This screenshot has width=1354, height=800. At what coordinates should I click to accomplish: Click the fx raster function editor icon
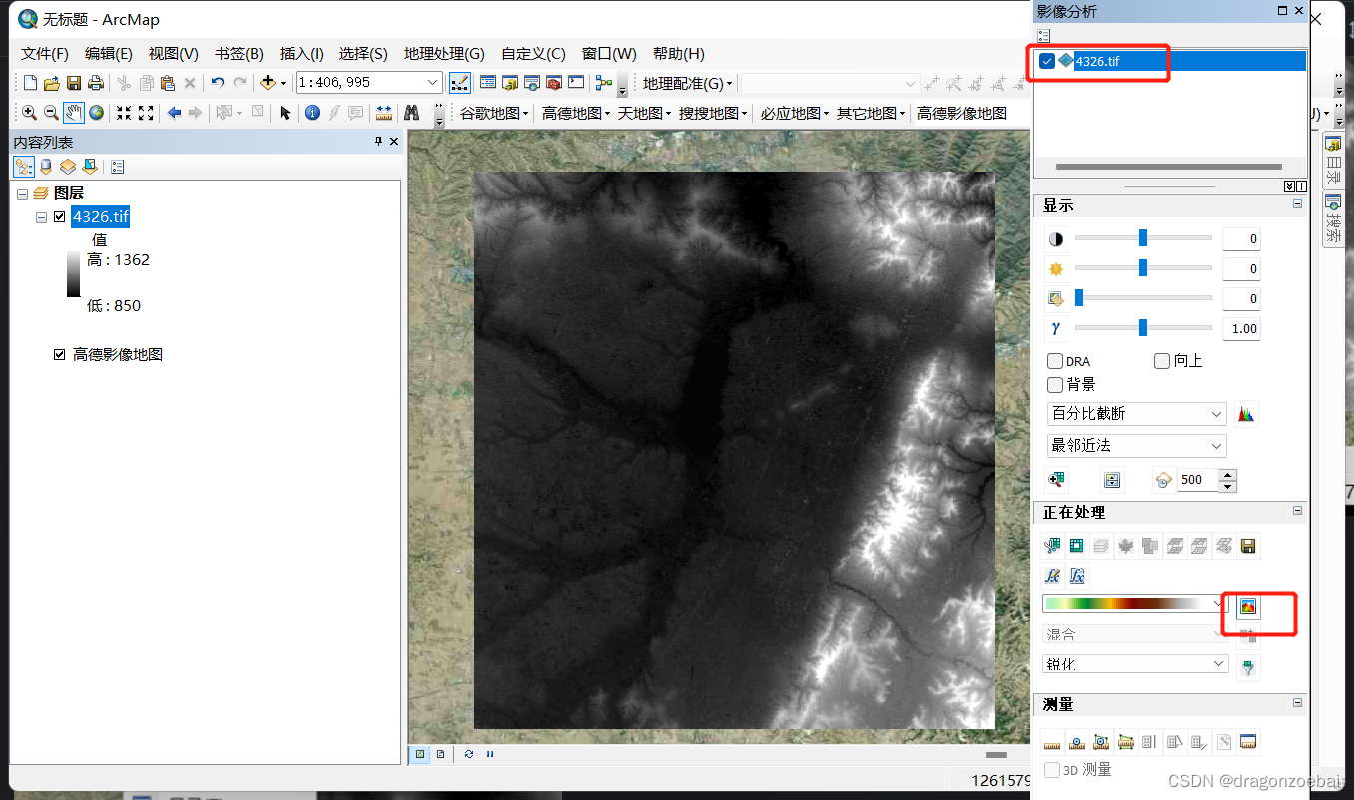[x=1052, y=576]
